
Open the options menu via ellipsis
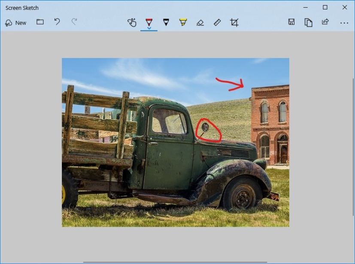pyautogui.click(x=343, y=22)
